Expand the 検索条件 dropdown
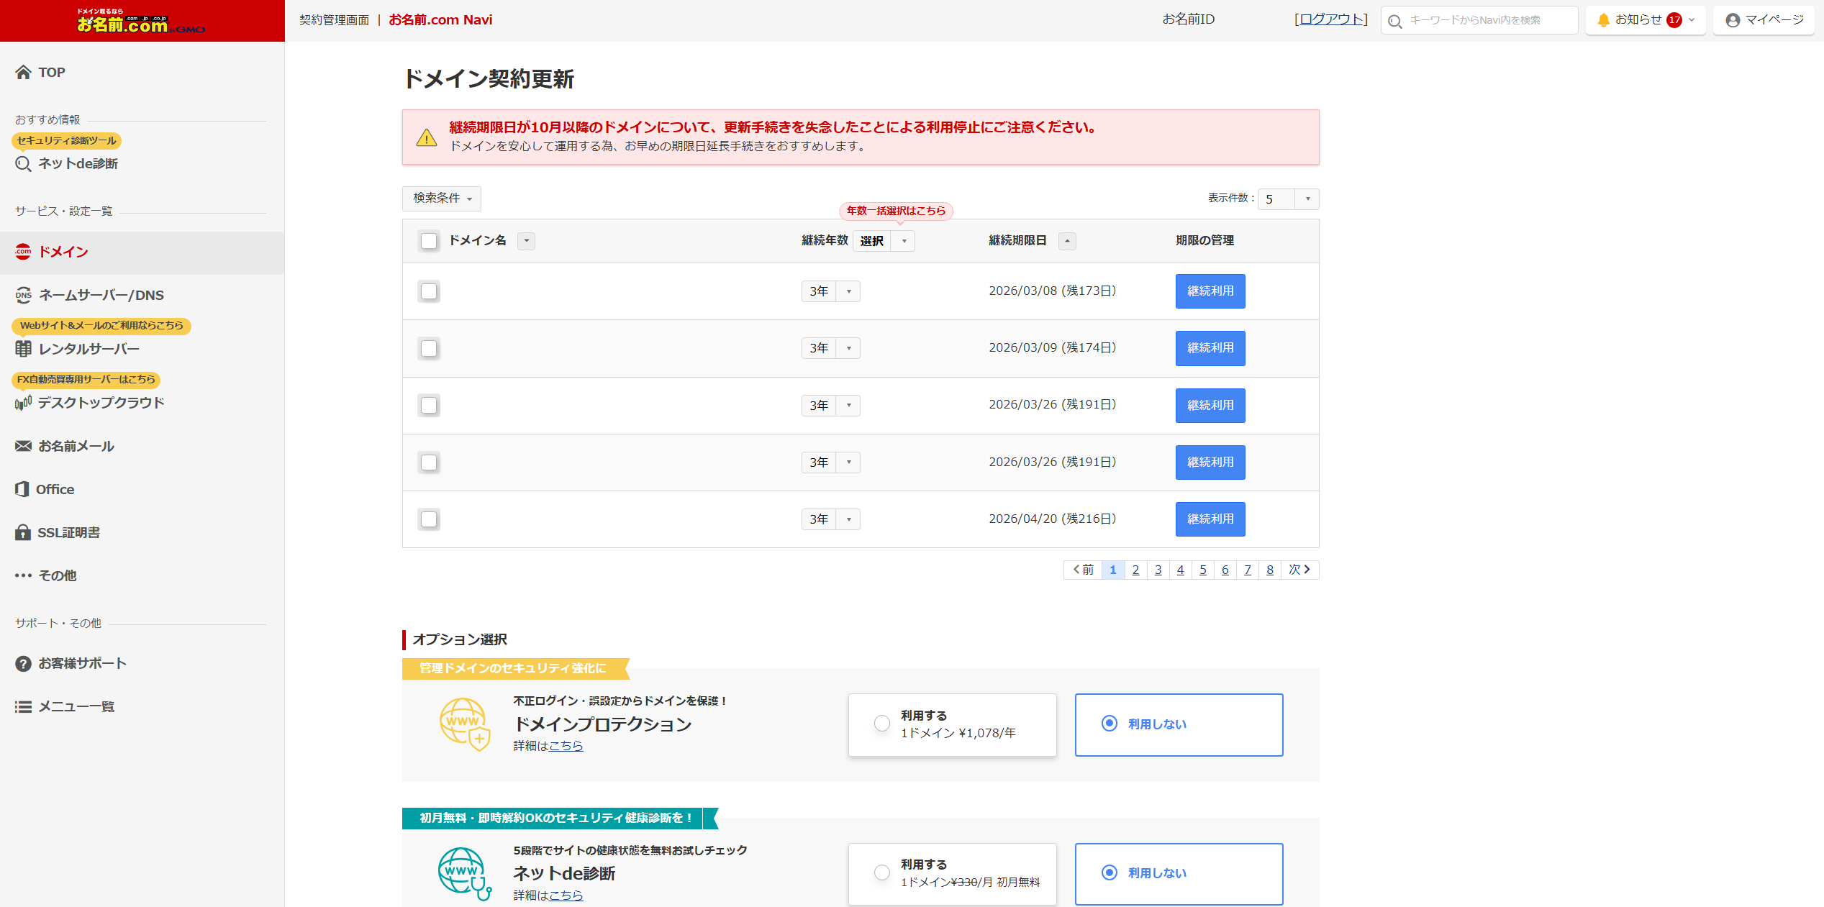This screenshot has width=1824, height=907. (x=442, y=199)
